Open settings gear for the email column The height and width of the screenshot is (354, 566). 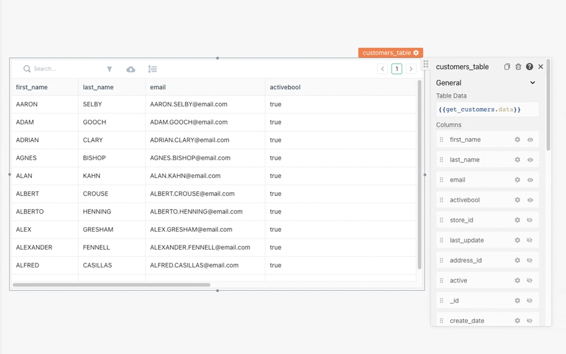(517, 179)
